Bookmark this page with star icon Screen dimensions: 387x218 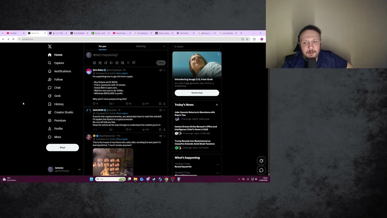(x=247, y=39)
